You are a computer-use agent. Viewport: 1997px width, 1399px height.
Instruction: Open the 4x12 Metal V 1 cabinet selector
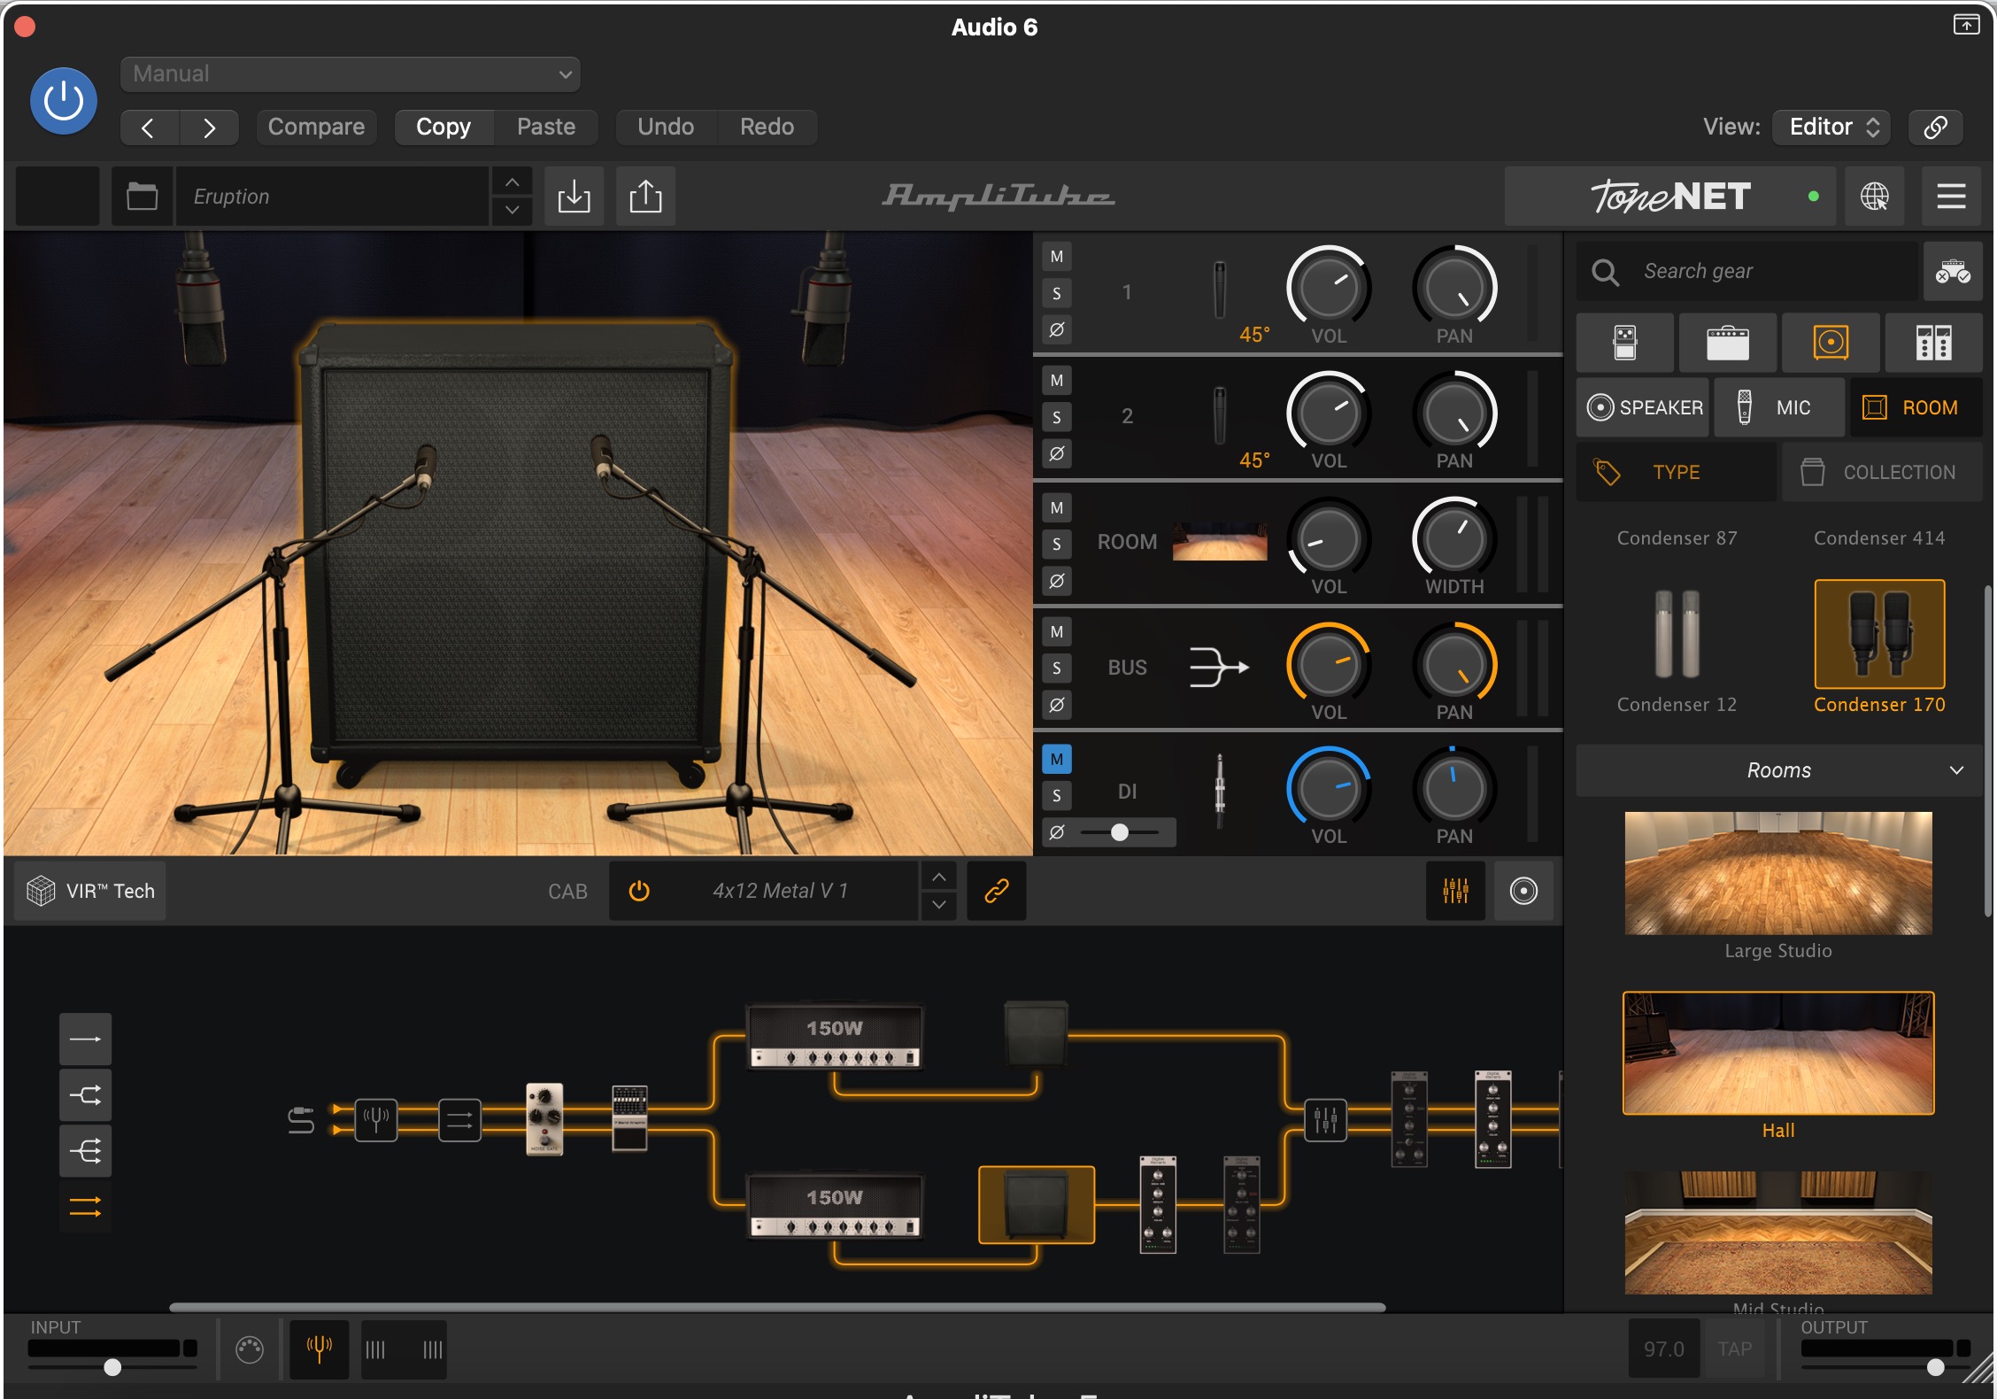coord(781,891)
